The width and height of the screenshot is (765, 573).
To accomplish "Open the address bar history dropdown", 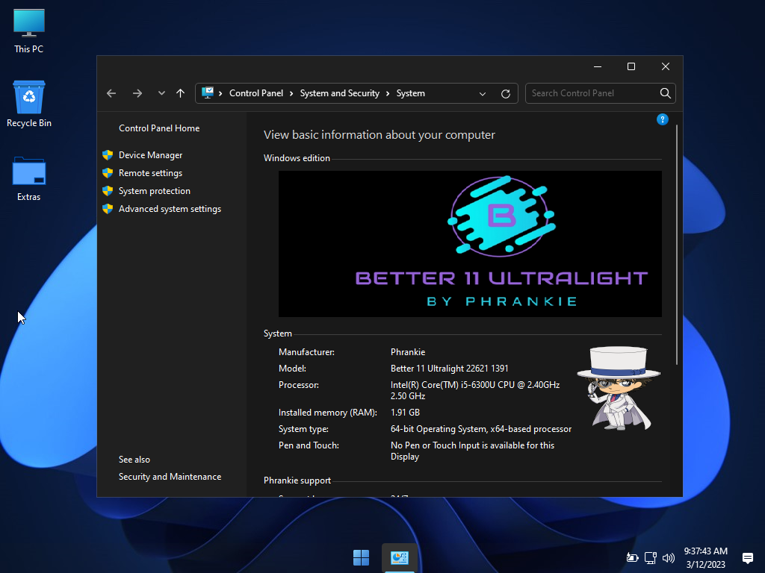I will 483,93.
